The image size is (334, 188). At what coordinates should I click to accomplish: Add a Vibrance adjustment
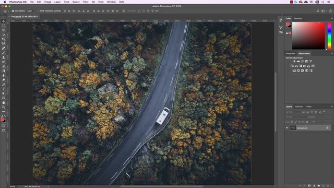point(311,62)
